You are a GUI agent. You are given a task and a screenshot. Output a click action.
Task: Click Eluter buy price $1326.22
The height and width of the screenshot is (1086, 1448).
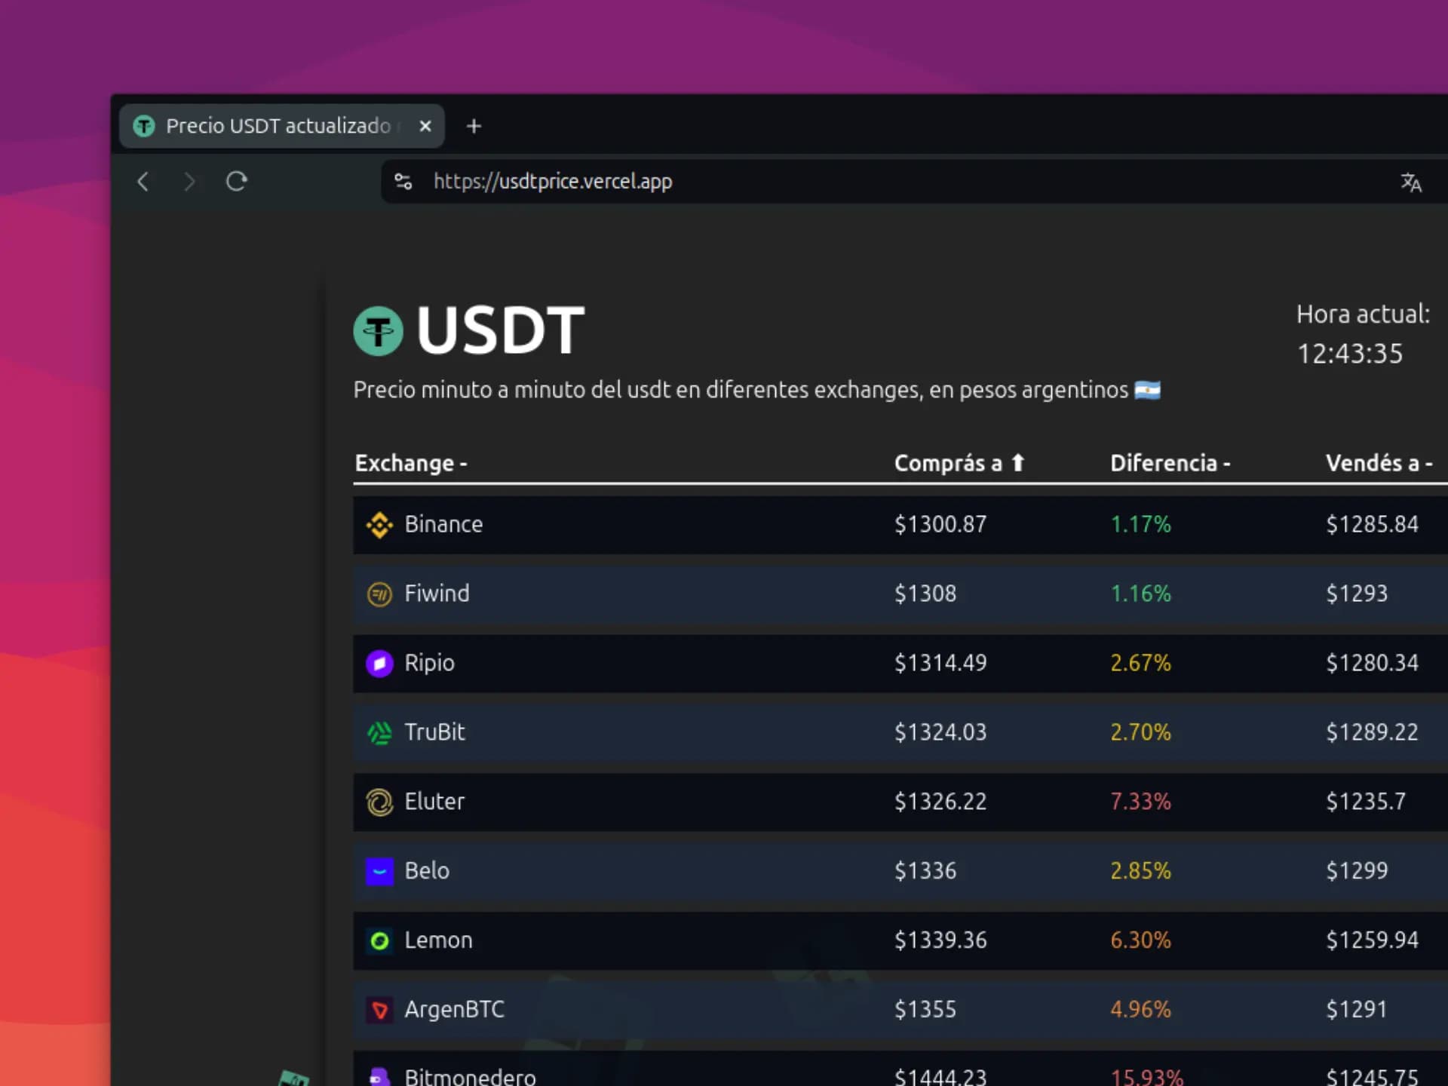pyautogui.click(x=940, y=802)
